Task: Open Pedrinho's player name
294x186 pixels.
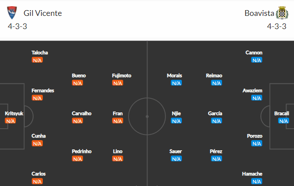Action: [x=82, y=151]
